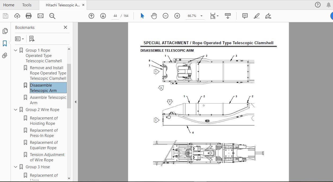Viewport: 333px width, 182px height.
Task: Zoom out with minus icon
Action: coord(166,16)
